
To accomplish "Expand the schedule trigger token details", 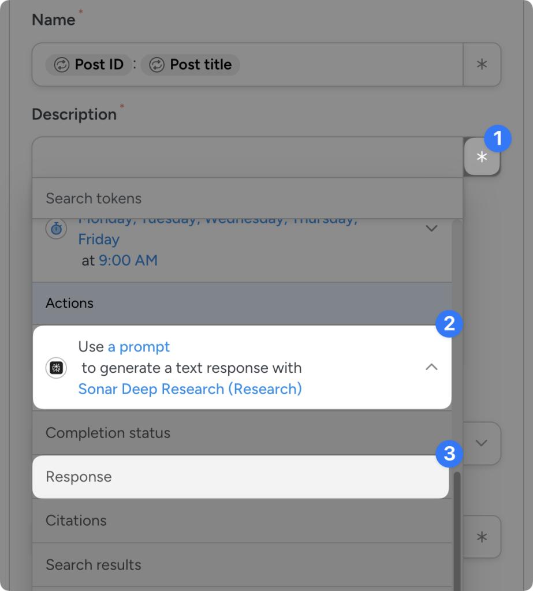I will tap(432, 228).
